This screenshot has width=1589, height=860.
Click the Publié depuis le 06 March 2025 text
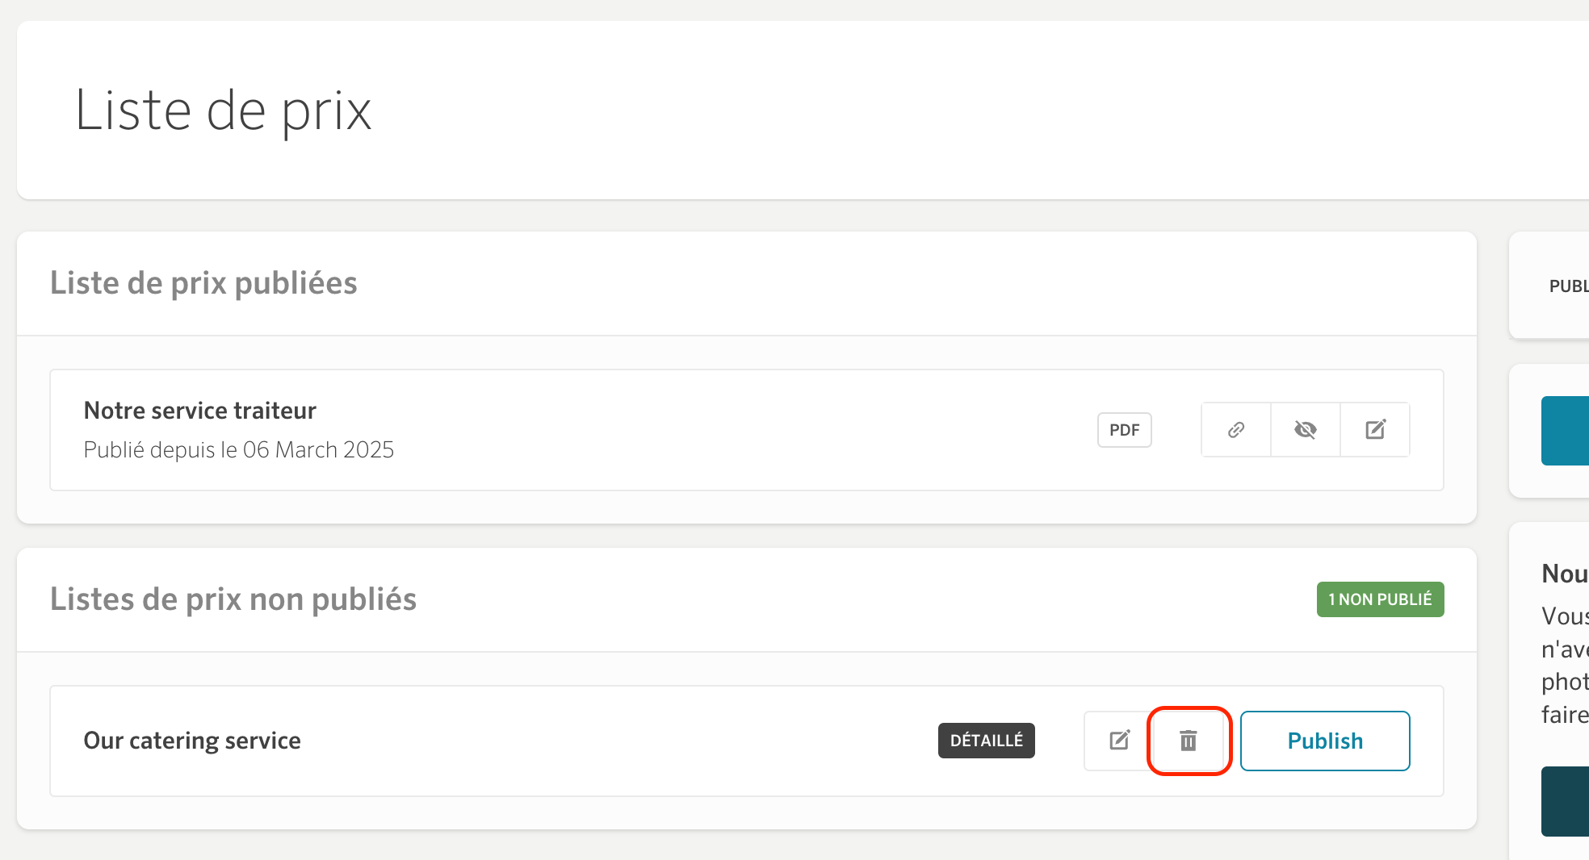point(239,449)
